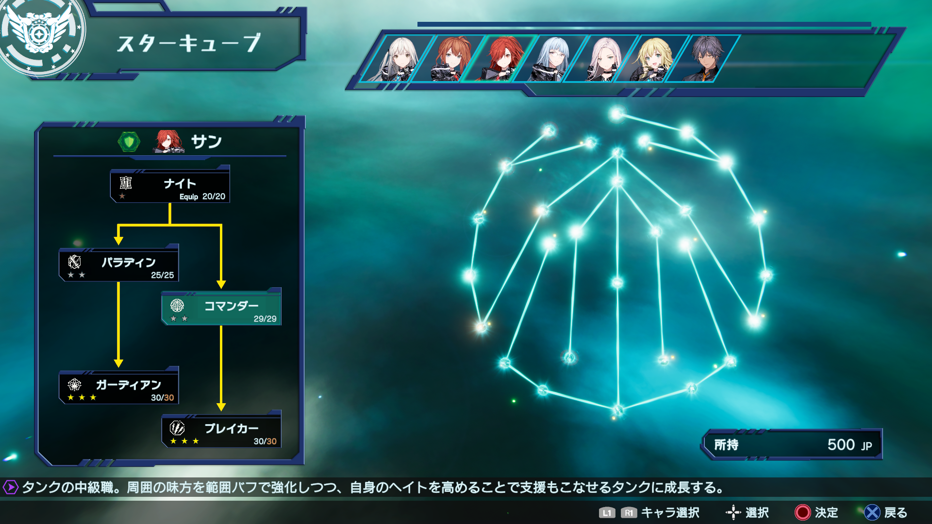Select the Guardian class icon
Image resolution: width=932 pixels, height=524 pixels.
tap(74, 385)
